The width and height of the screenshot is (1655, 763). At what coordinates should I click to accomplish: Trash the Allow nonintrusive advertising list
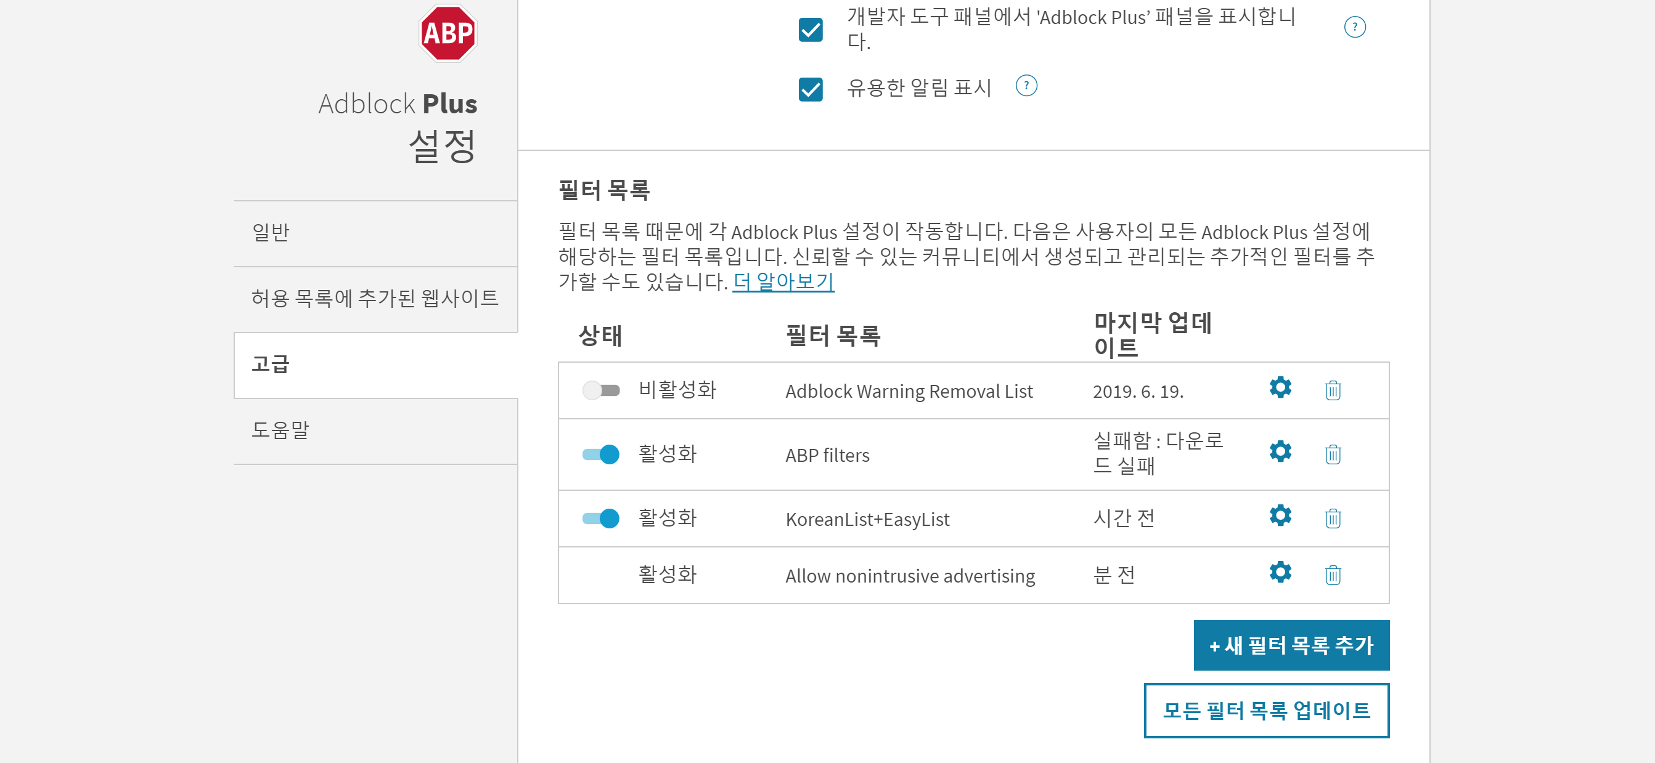pos(1333,575)
